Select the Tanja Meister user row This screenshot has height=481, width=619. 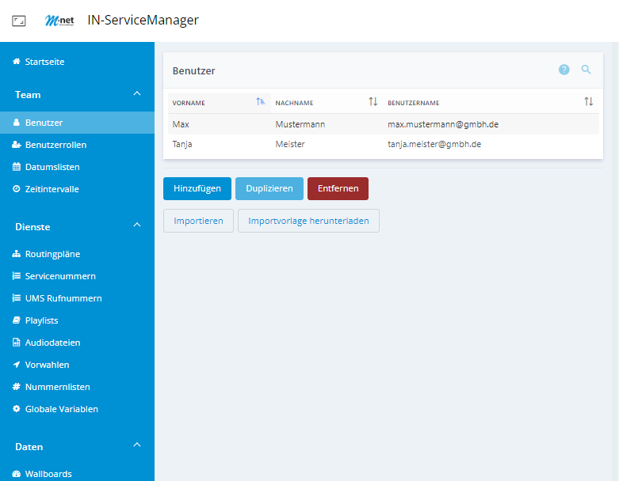click(383, 144)
